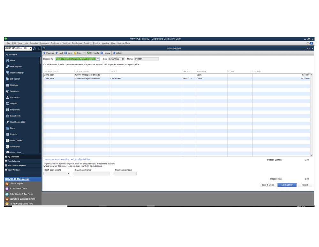The height and width of the screenshot is (247, 319).
Task: Click Order Checks & Tax Forms
Action: [19, 194]
